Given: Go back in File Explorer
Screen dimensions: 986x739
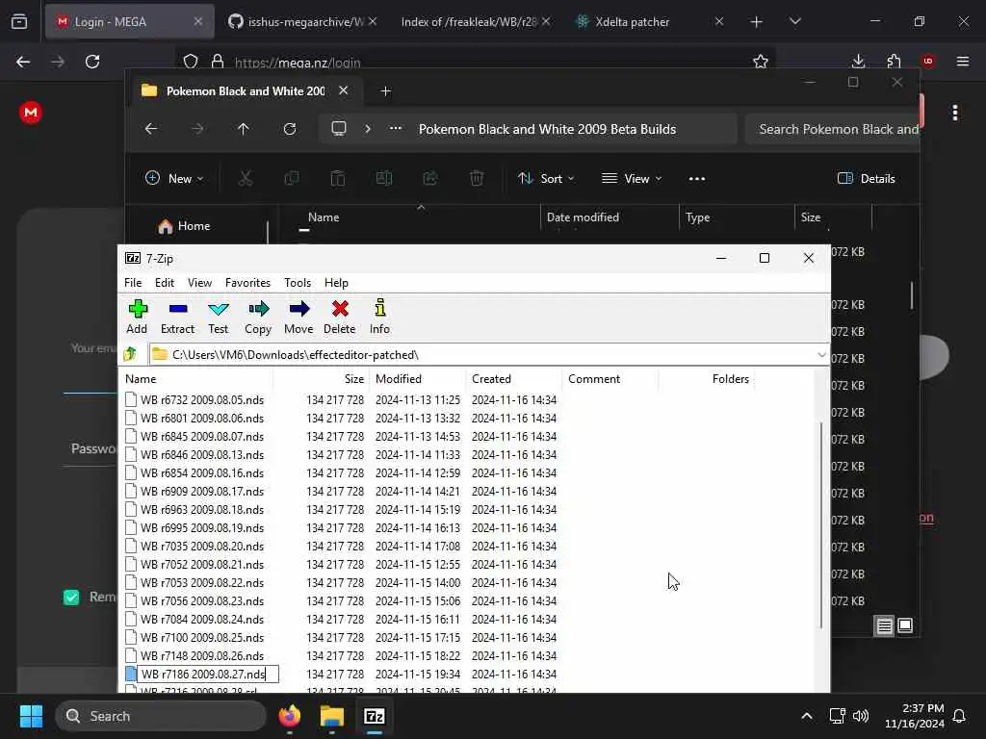Looking at the screenshot, I should [151, 129].
